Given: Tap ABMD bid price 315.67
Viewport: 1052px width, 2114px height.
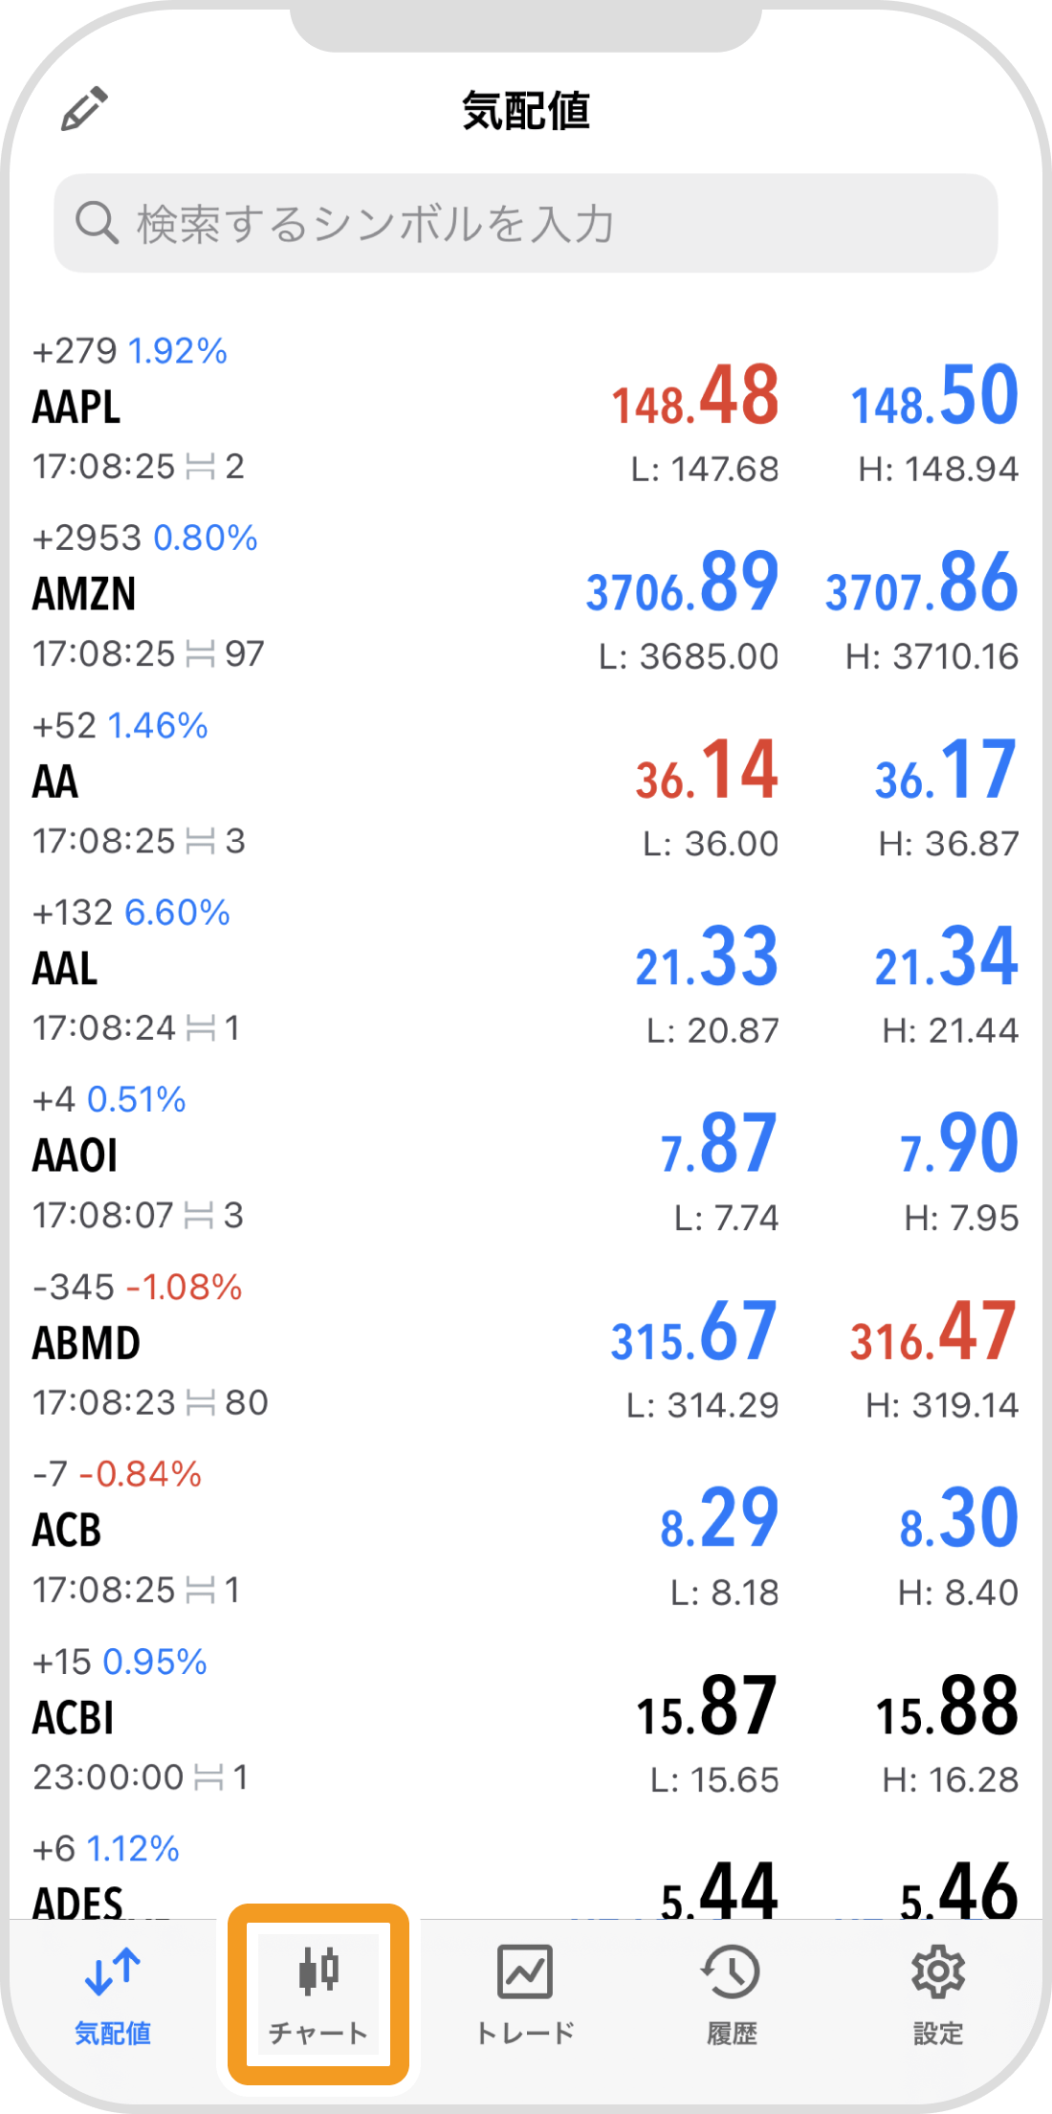Looking at the screenshot, I should tap(693, 1332).
